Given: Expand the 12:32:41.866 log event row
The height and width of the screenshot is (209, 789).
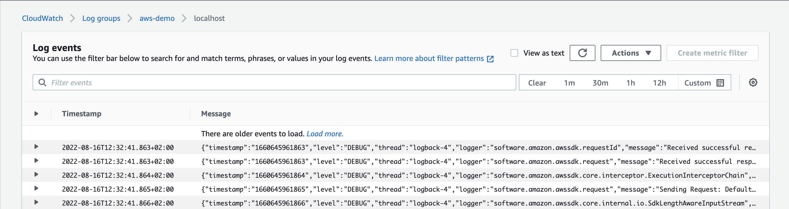Looking at the screenshot, I should pos(36,202).
